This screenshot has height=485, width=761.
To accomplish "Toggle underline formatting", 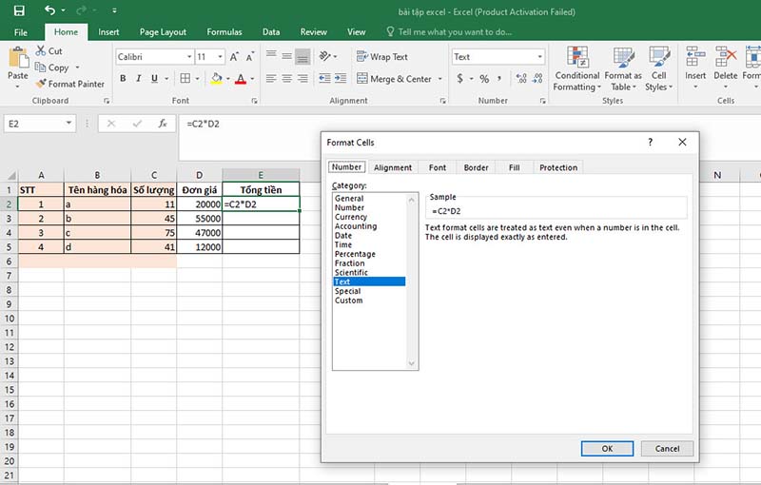I will (154, 78).
